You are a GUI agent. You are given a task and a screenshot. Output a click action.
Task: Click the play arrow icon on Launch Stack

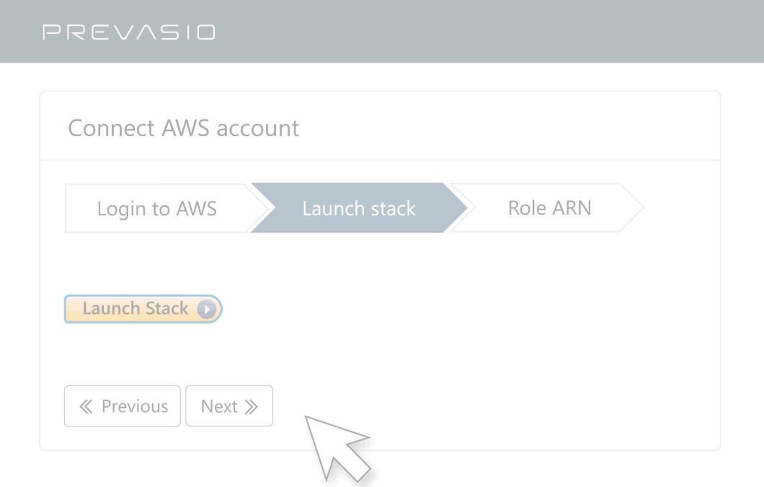206,309
